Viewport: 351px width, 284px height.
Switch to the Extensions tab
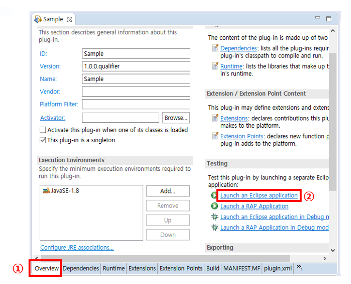tap(142, 269)
